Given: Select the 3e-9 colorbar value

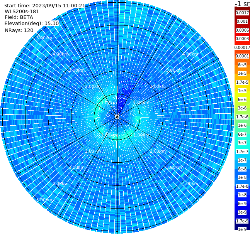Looking at the screenshot, I should coord(242,212).
